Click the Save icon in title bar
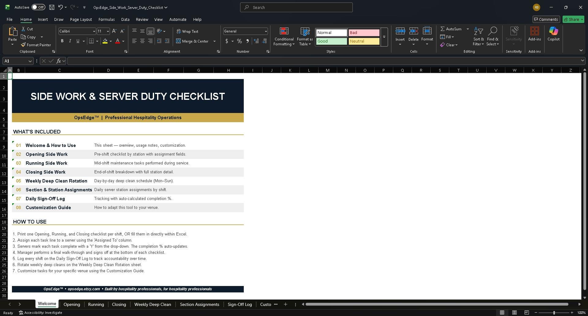Viewport: 588px width, 316px height. tap(52, 7)
